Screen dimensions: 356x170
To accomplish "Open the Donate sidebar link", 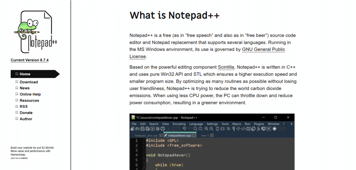I will point(26,113).
